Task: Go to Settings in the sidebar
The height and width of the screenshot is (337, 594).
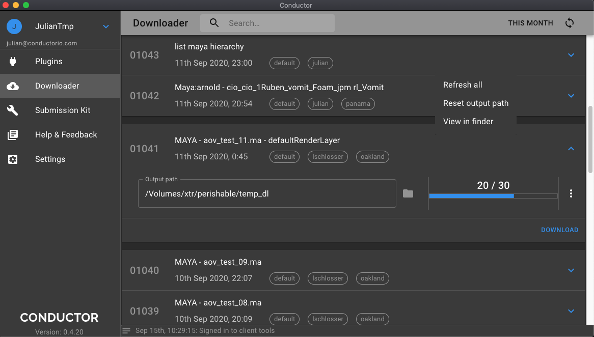Action: click(60, 159)
